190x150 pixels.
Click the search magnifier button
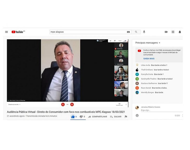(136, 32)
